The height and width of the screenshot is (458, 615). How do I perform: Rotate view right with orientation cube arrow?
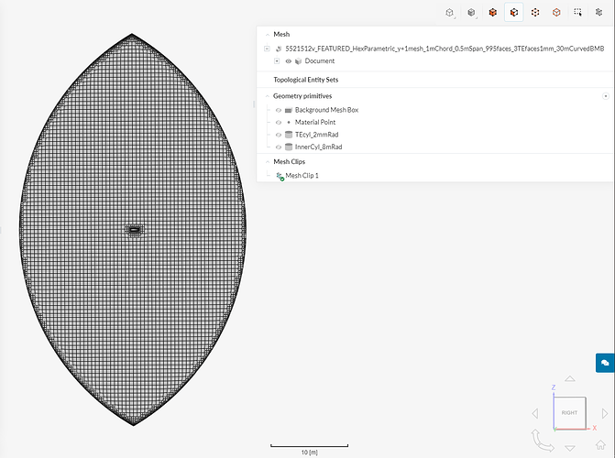tap(605, 413)
